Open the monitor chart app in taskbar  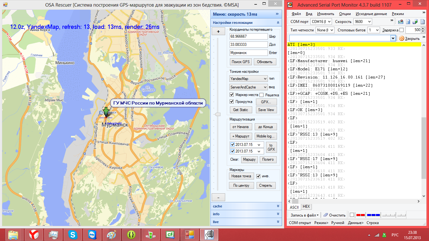(53, 235)
